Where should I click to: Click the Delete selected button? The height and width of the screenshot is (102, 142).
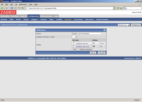pos(86,49)
